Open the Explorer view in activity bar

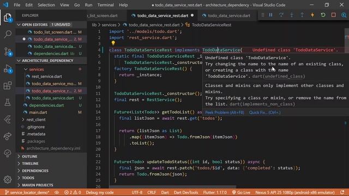(x=8, y=17)
